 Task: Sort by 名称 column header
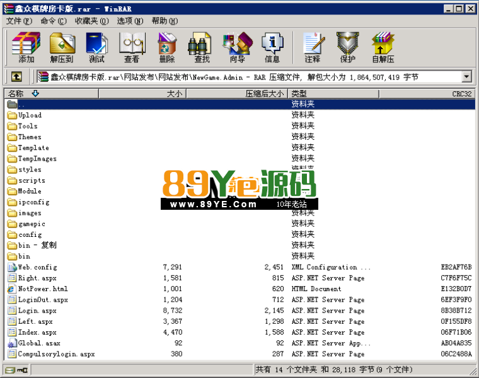click(x=51, y=93)
